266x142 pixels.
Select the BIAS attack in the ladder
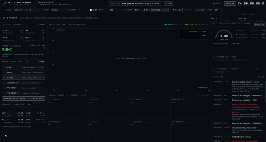tap(23, 68)
